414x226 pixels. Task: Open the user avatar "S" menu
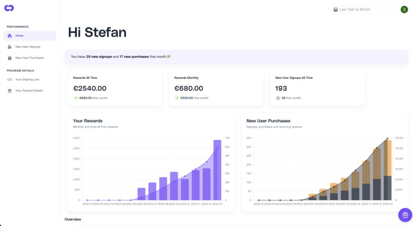click(404, 9)
